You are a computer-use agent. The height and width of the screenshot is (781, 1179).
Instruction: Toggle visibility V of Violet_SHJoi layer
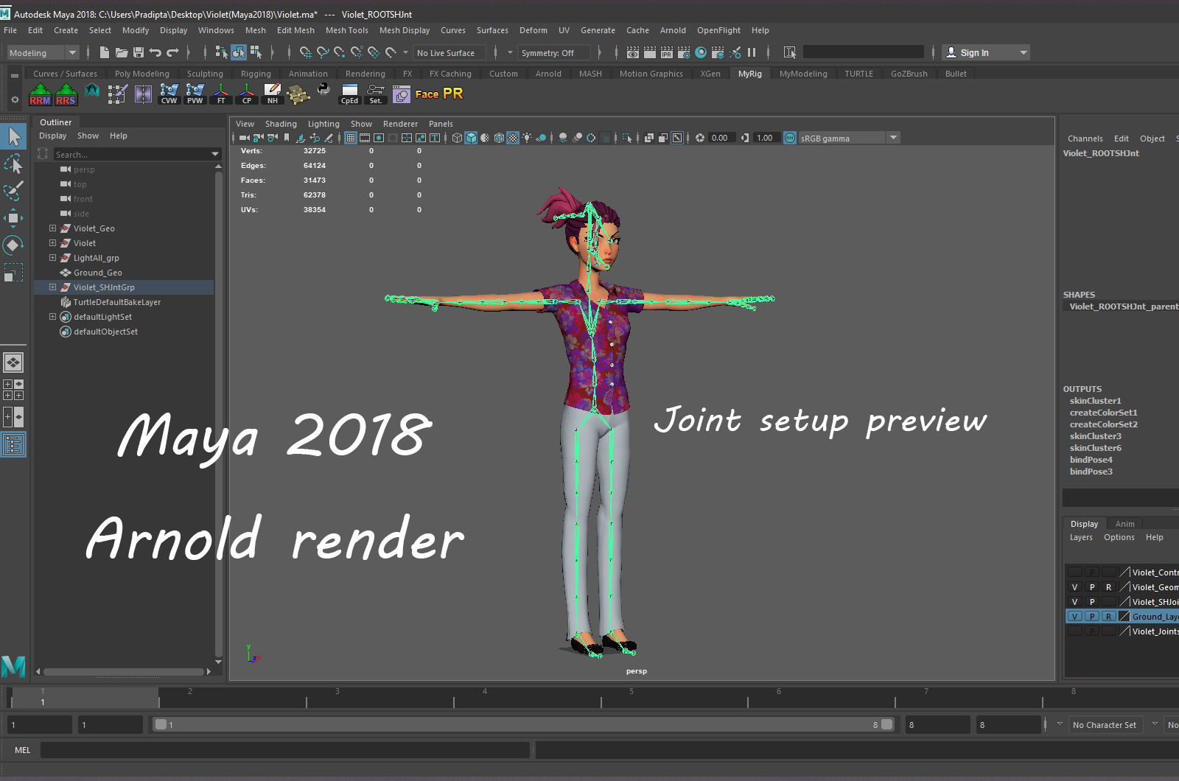pos(1075,602)
